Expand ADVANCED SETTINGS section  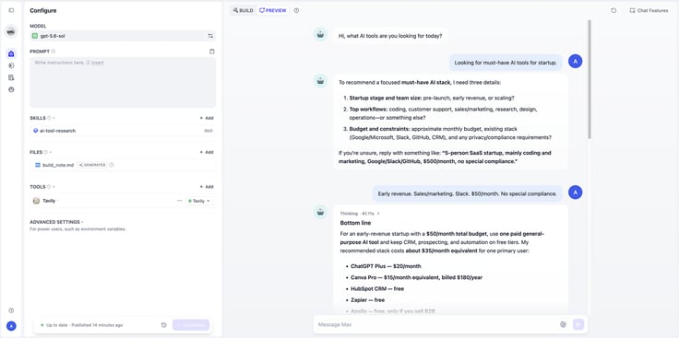pos(56,222)
